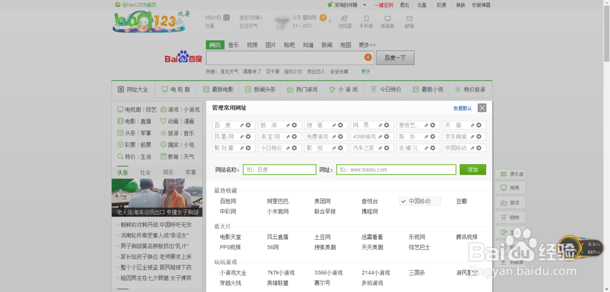
Task: Switch to the 社会 news tab
Action: click(x=146, y=172)
